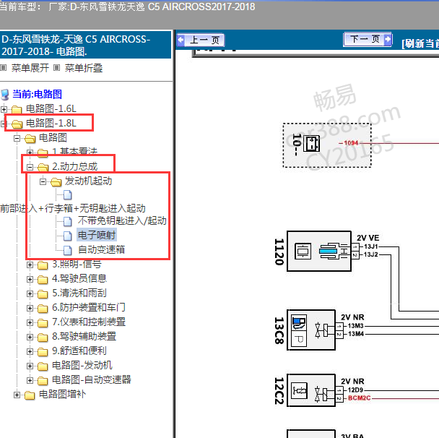Click the 电路图-1.6L folder icon

17,109
